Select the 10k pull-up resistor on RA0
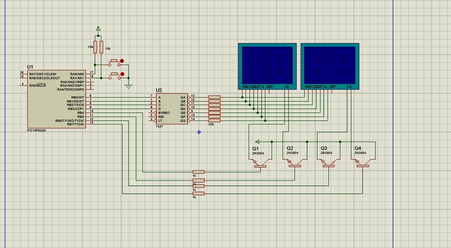The width and height of the screenshot is (451, 248). coord(95,47)
